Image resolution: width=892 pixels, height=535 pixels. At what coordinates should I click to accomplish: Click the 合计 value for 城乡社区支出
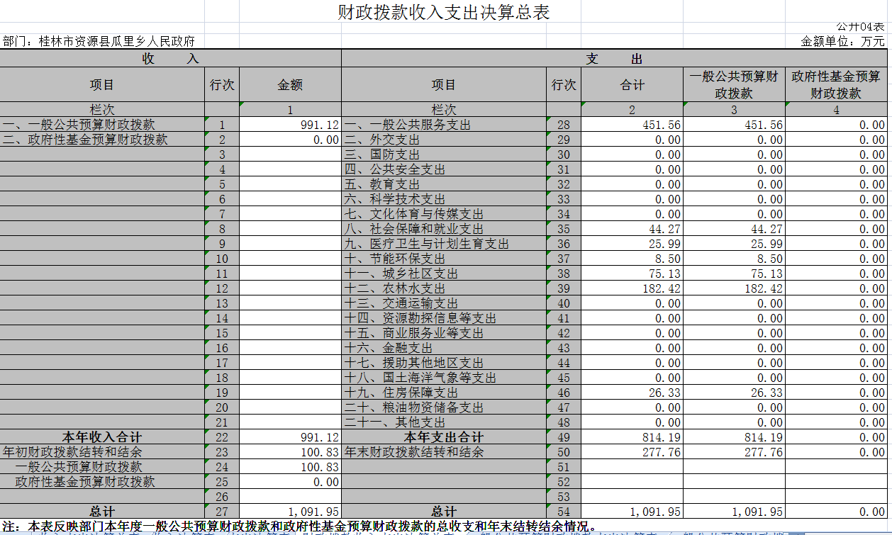(x=632, y=274)
